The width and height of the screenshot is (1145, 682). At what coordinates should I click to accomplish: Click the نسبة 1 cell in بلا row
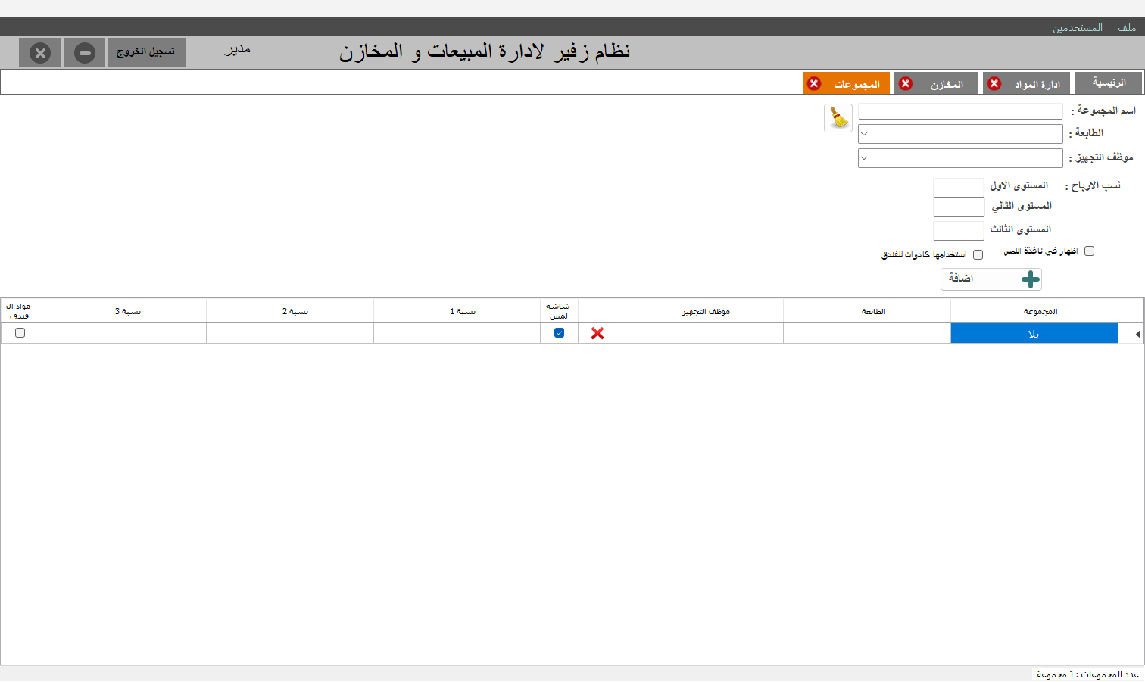tap(457, 334)
